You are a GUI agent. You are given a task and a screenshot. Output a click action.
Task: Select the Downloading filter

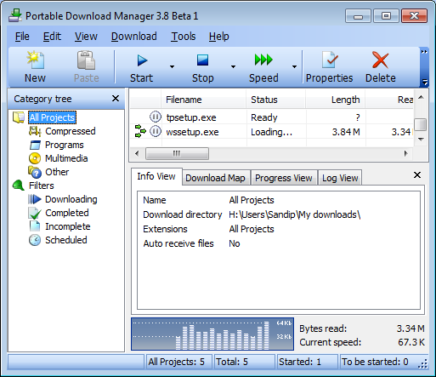[x=71, y=199]
